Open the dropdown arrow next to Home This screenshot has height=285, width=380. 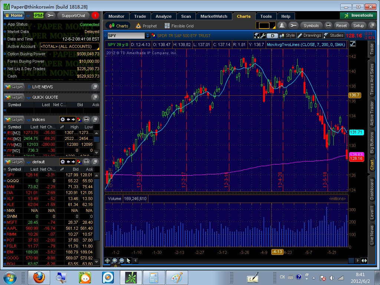(x=28, y=16)
